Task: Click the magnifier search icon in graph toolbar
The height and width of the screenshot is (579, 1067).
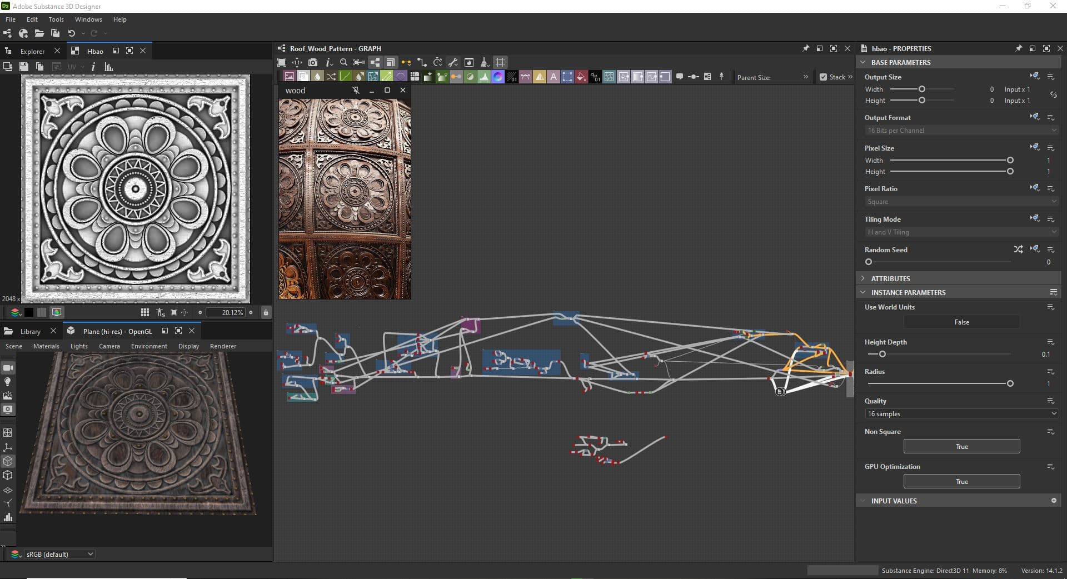Action: coord(343,62)
